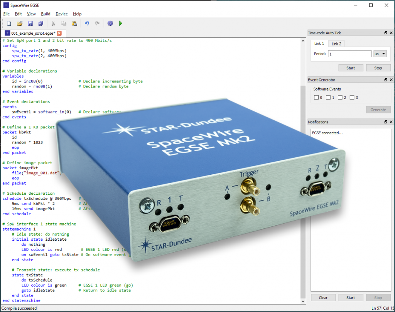Image resolution: width=395 pixels, height=312 pixels.
Task: Tick software event 2 checkbox
Action: [x=340, y=98]
